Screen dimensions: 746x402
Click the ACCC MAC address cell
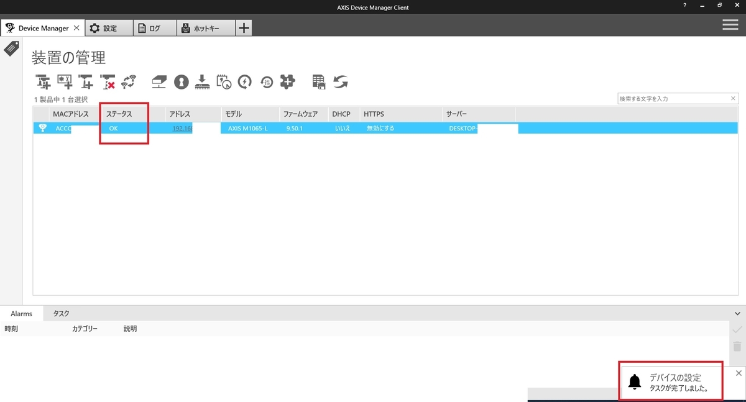click(63, 128)
